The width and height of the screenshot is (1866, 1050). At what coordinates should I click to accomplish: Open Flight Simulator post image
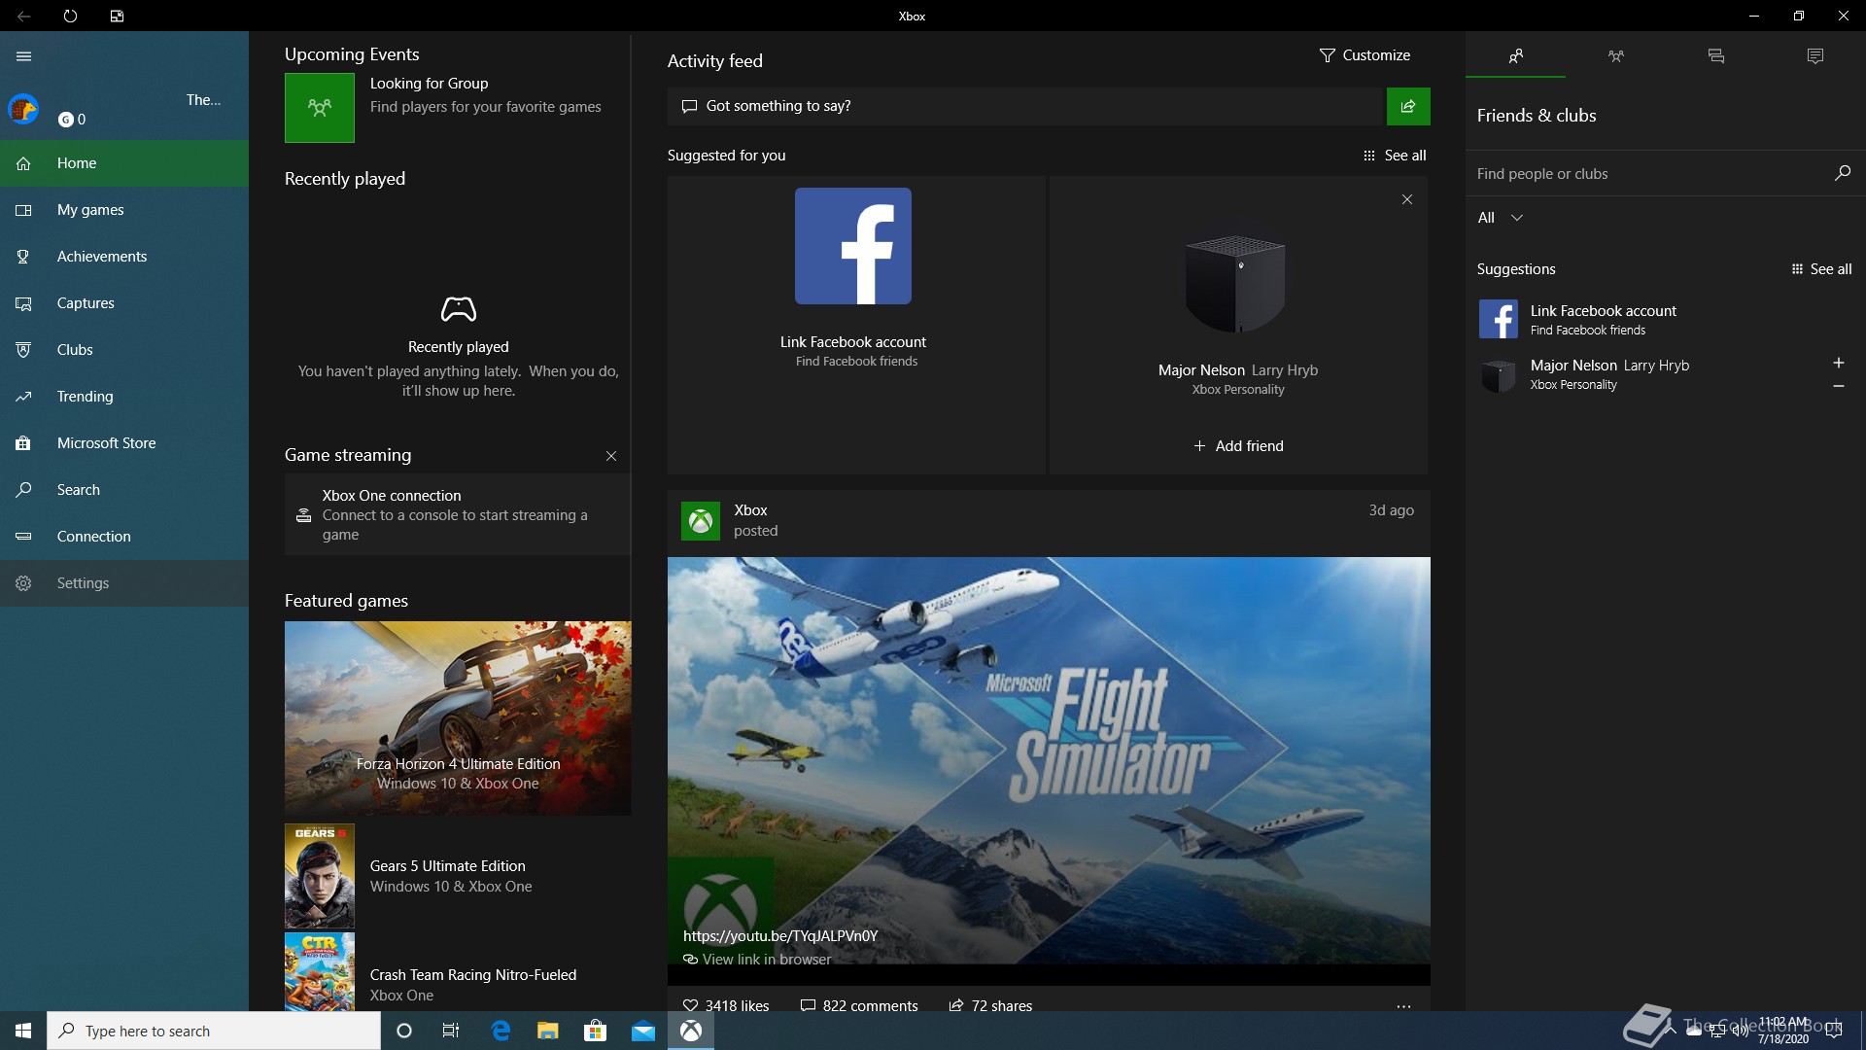(1049, 760)
